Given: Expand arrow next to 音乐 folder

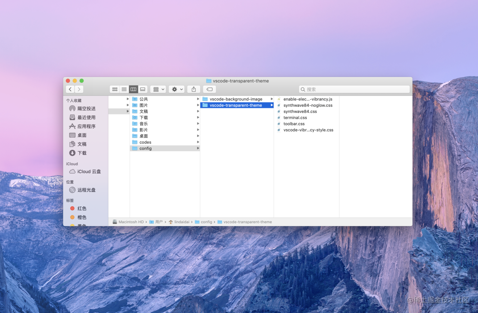Looking at the screenshot, I should tap(198, 124).
